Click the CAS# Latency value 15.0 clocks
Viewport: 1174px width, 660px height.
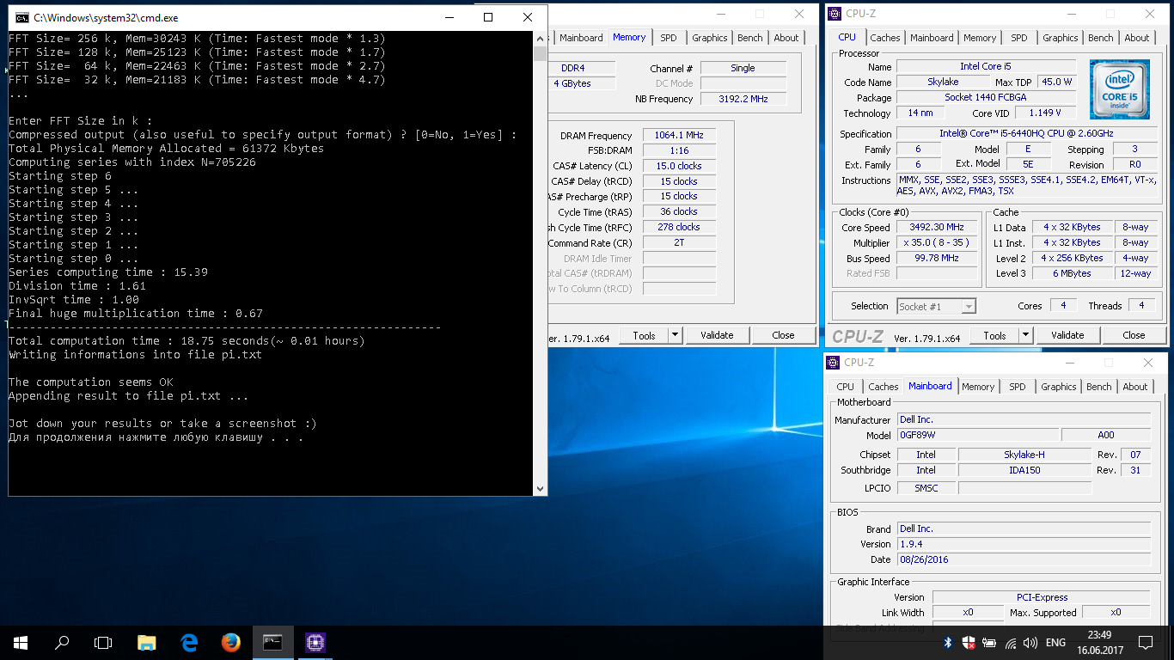(679, 166)
